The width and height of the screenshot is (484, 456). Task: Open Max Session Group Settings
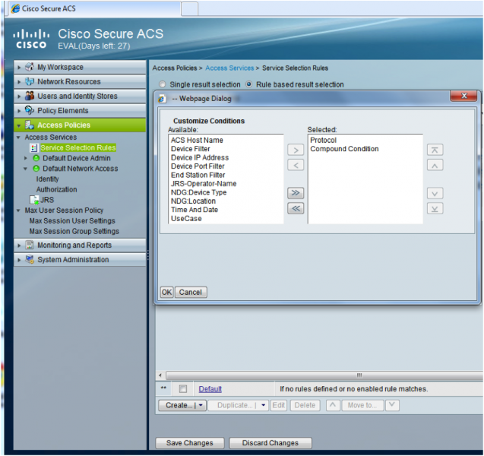tap(74, 231)
